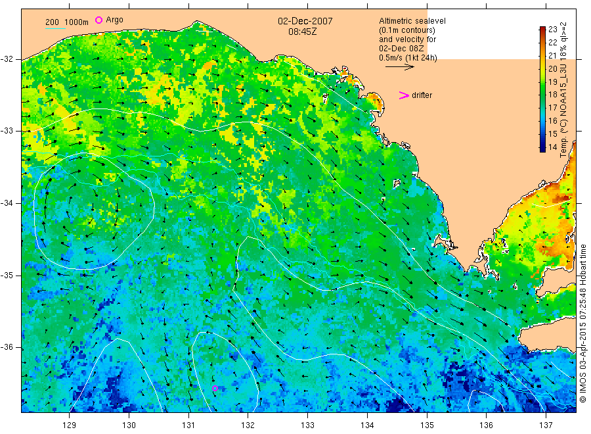Click the magenta Argo float marker near 131.5E

[215, 388]
